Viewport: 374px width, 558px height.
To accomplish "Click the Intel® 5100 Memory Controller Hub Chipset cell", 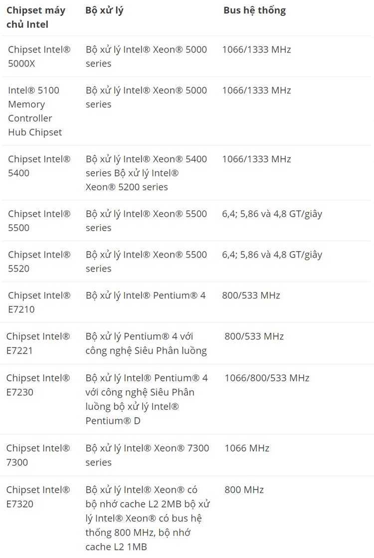I will point(35,111).
